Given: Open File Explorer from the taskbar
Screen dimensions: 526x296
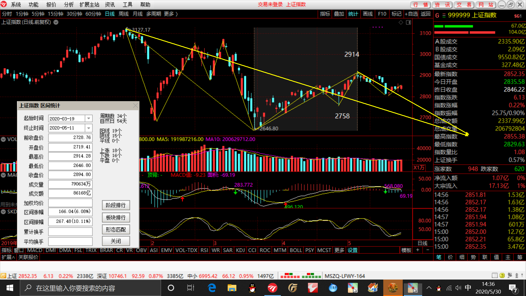Looking at the screenshot, I should 232,288.
